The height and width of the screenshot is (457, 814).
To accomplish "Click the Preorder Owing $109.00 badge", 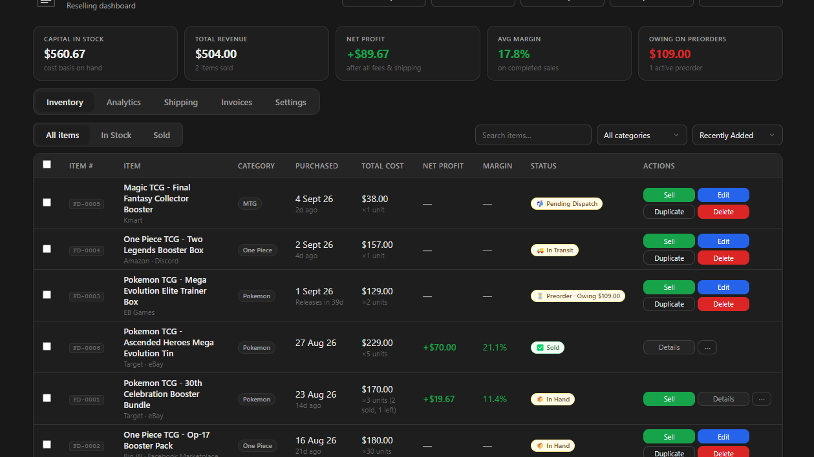I will click(x=578, y=296).
